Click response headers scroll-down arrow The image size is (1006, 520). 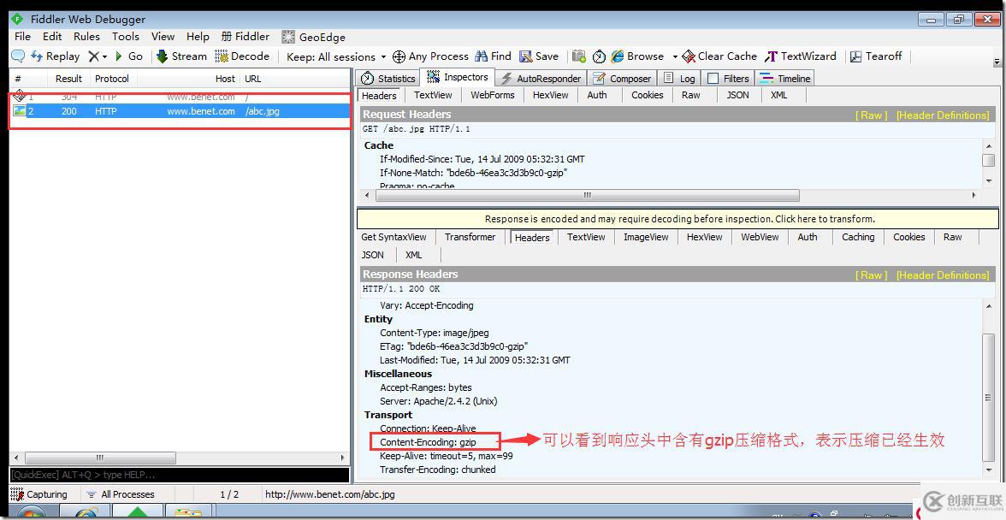[x=989, y=470]
